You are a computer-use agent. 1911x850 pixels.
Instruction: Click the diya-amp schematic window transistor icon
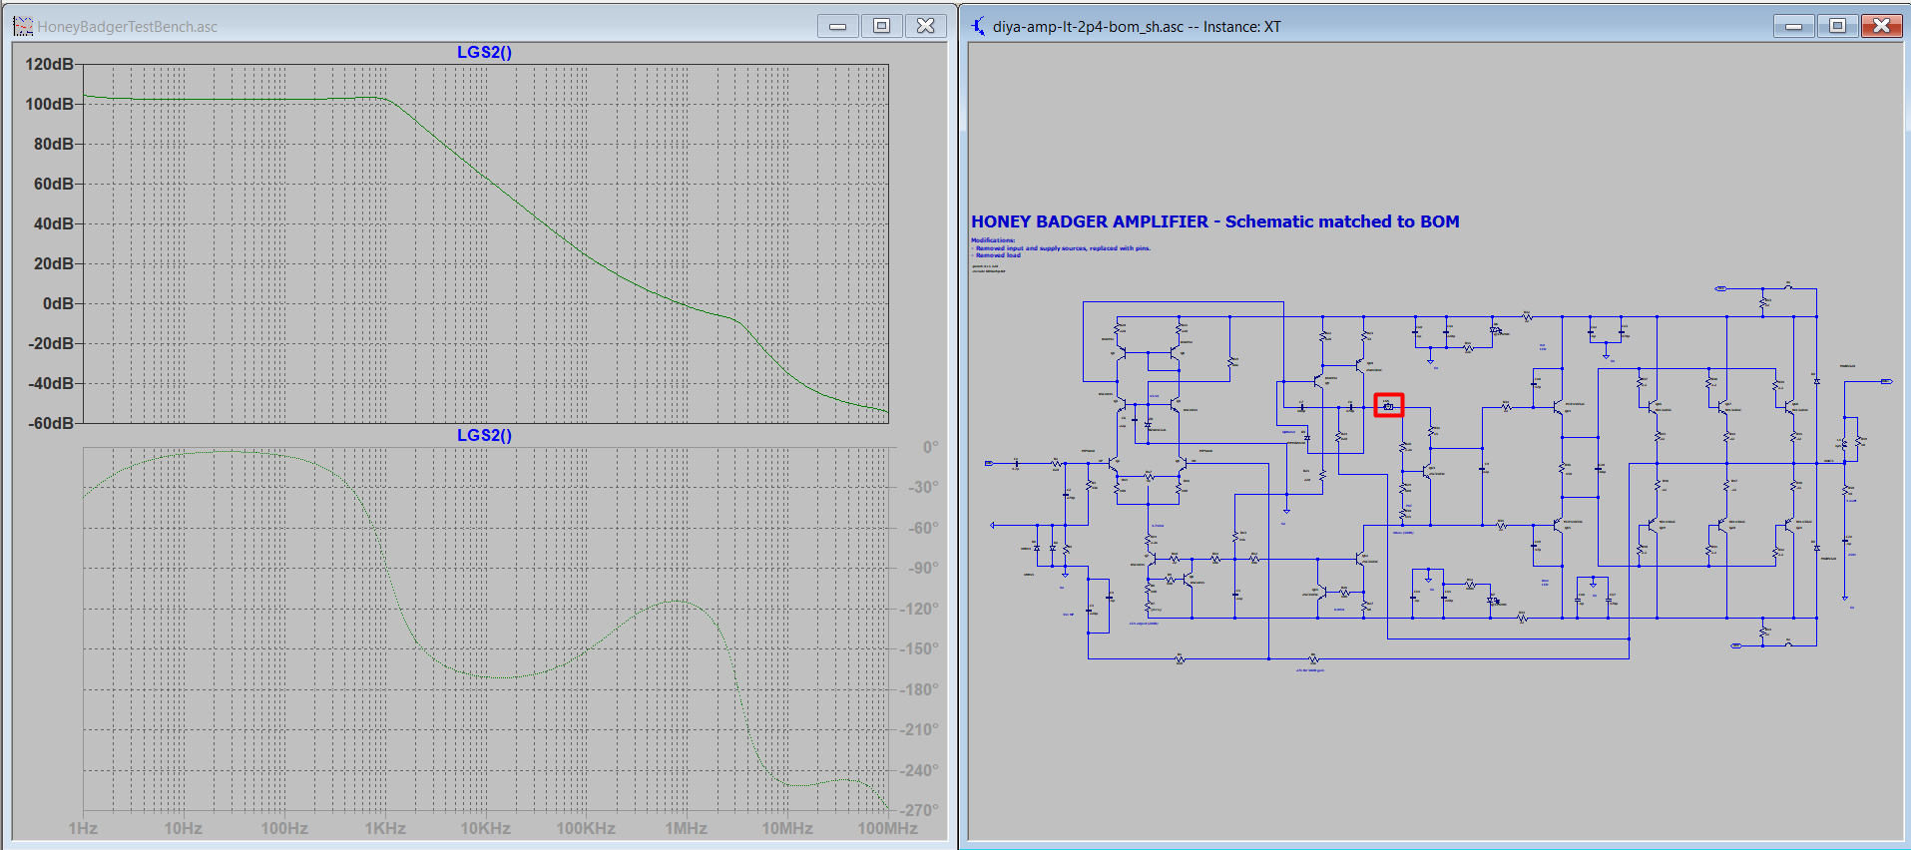point(978,26)
